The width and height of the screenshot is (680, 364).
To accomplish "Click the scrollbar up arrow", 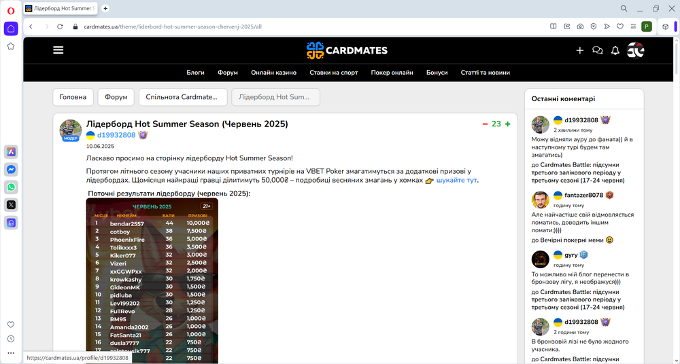I will coord(677,40).
